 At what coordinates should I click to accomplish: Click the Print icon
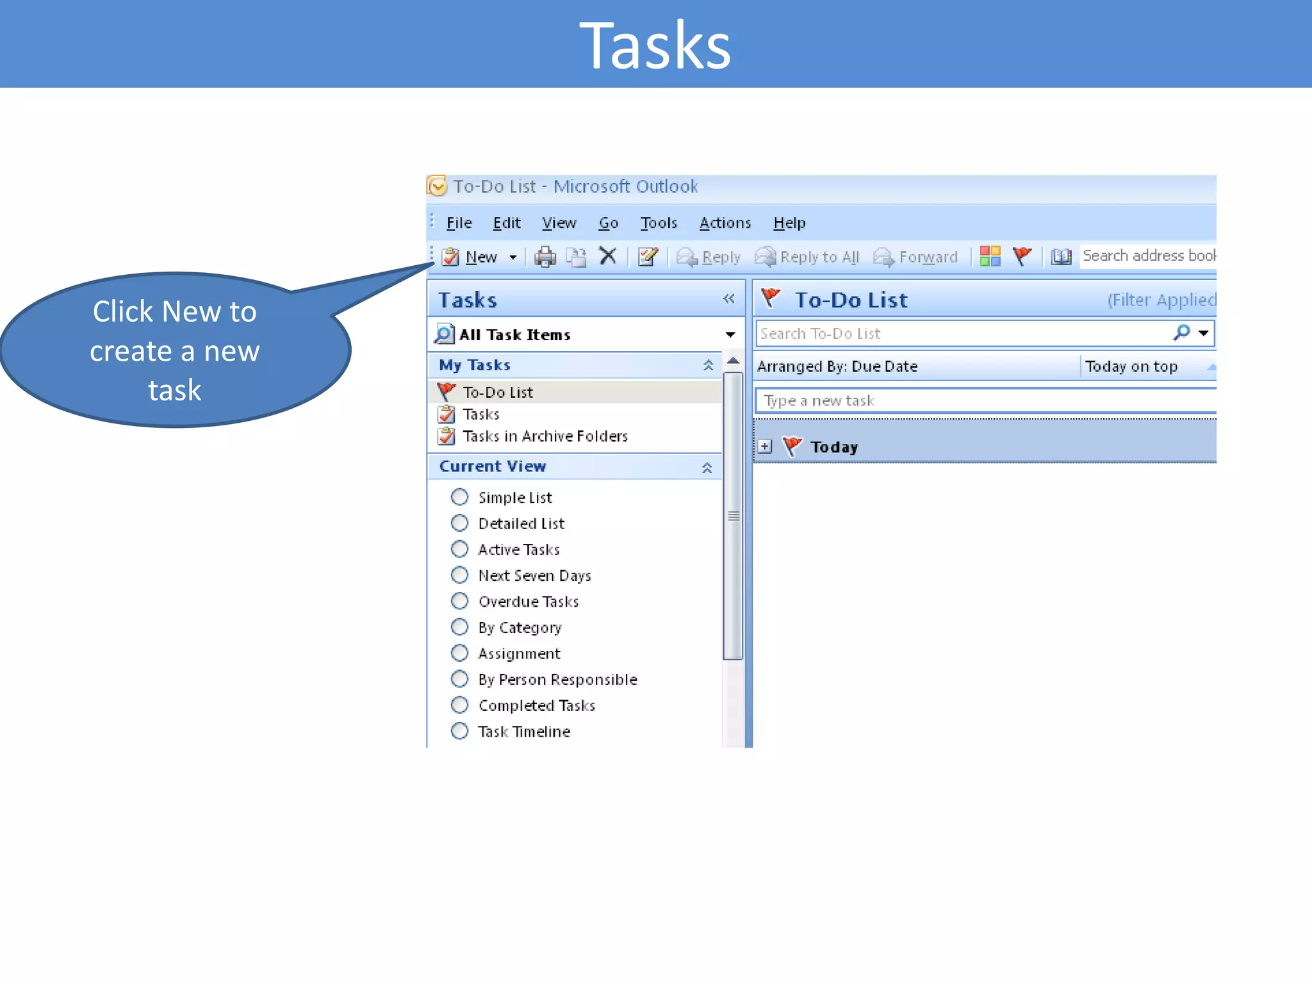point(545,257)
